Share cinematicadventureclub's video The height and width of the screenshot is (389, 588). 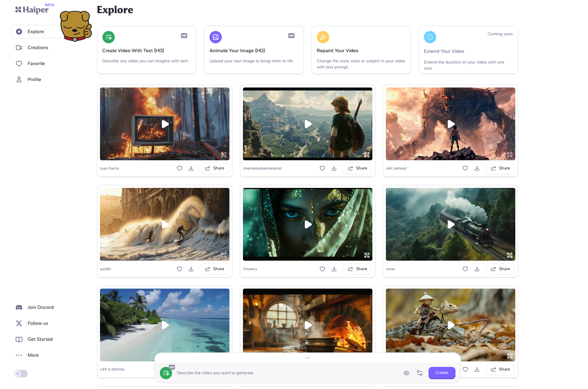[x=357, y=168]
